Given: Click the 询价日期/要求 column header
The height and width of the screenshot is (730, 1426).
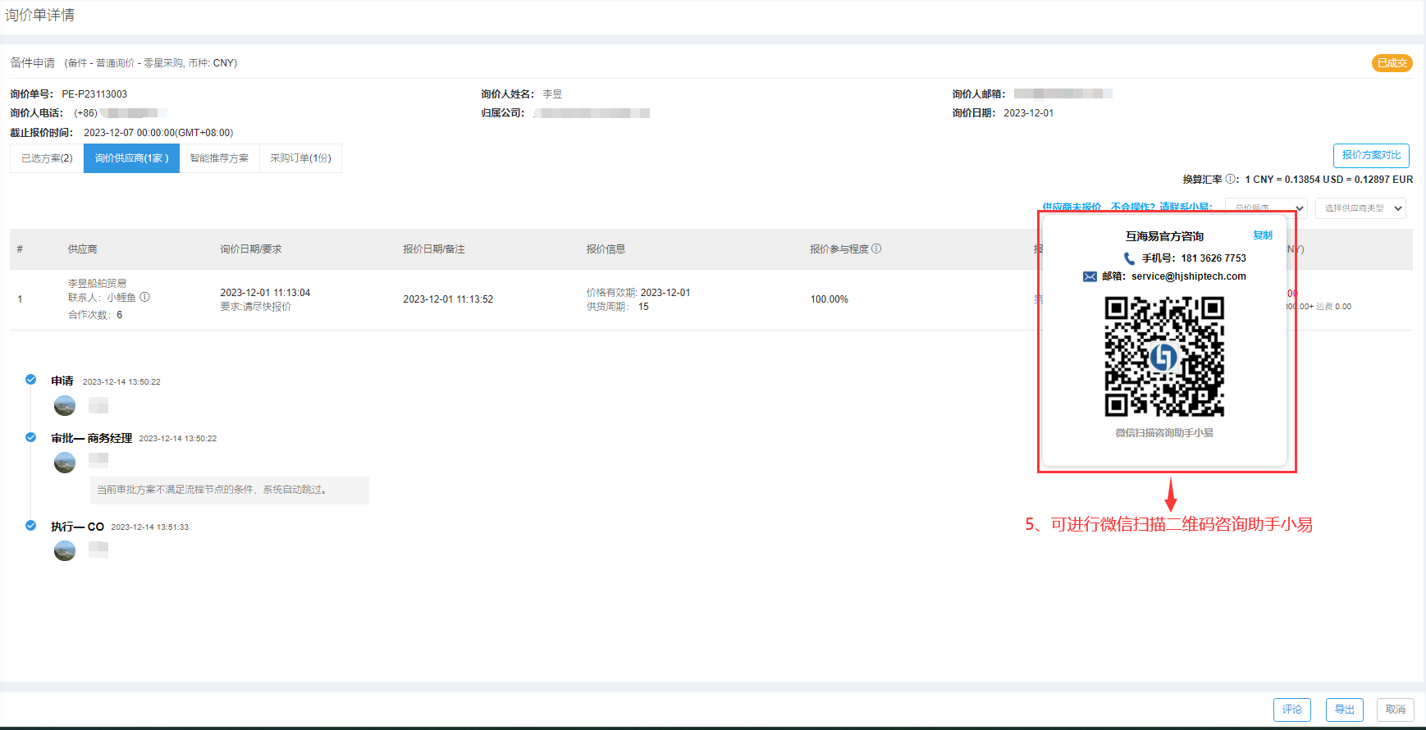Looking at the screenshot, I should [x=251, y=249].
